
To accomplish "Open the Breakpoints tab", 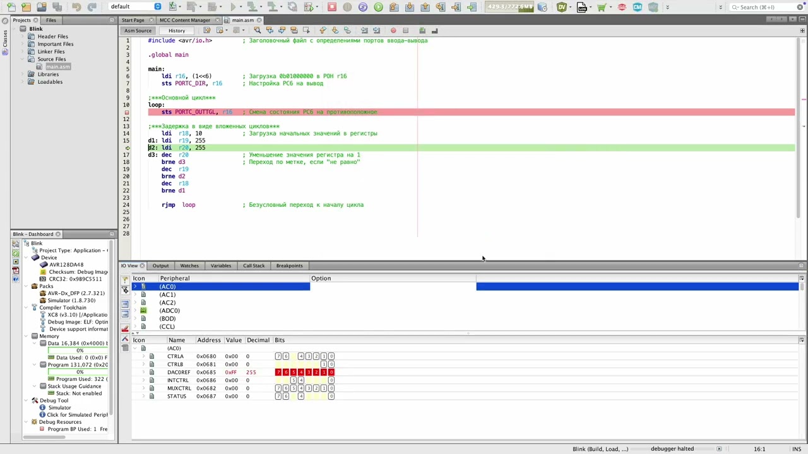I will (x=289, y=265).
